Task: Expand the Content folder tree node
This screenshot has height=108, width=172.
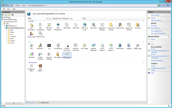Action: [x=7, y=36]
